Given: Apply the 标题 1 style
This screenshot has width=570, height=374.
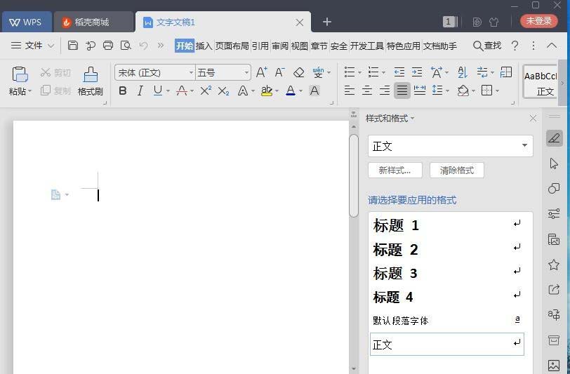Looking at the screenshot, I should pyautogui.click(x=447, y=225).
